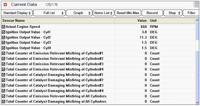The image size is (200, 106).
Task: Click the scrollbar up arrow
Action: coord(197,20)
